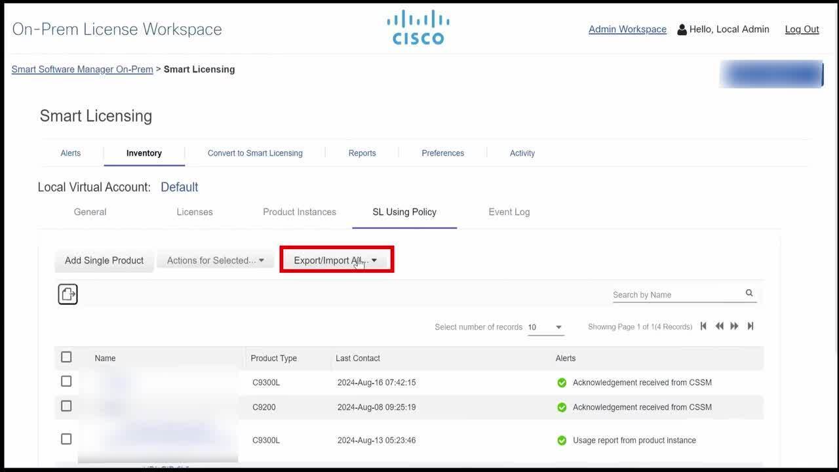The width and height of the screenshot is (839, 472).
Task: Click the export to file icon
Action: pyautogui.click(x=68, y=294)
